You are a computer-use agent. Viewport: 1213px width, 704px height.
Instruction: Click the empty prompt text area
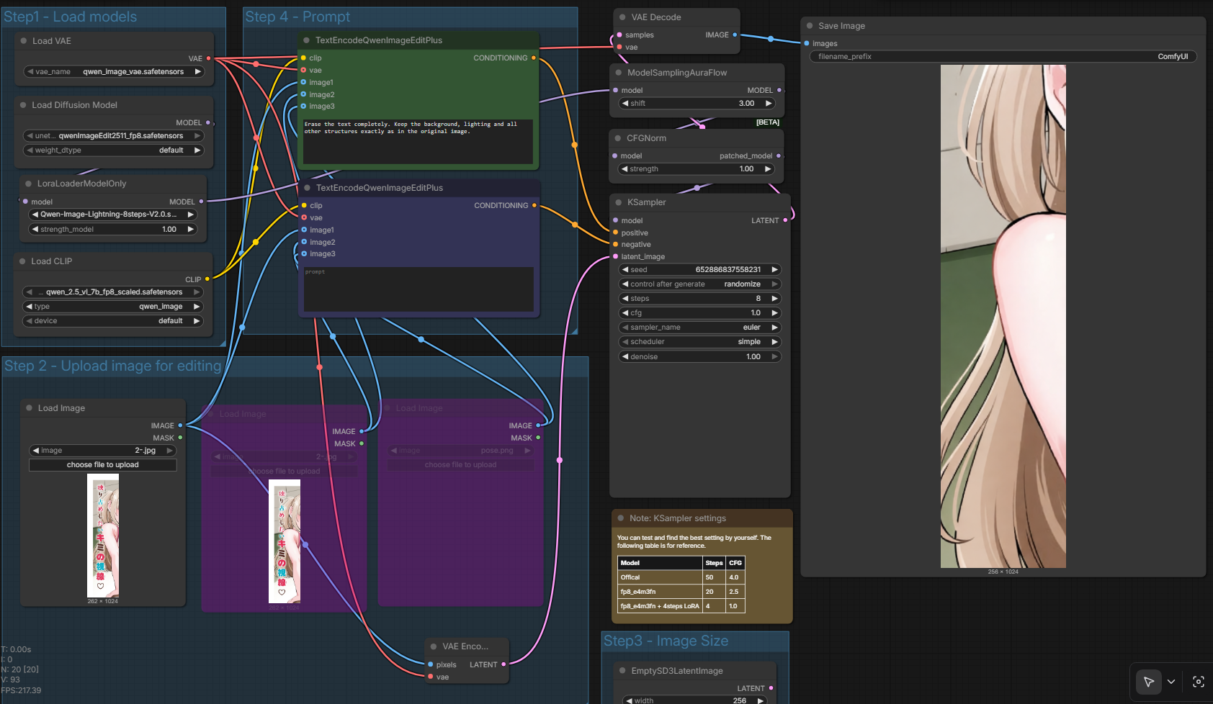418,289
